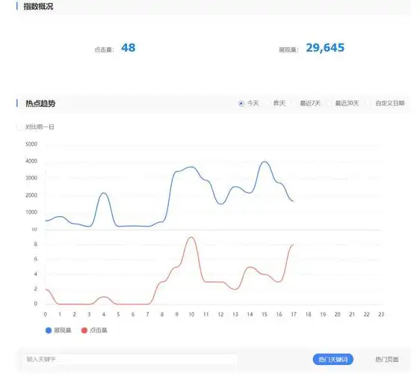Toggle the blue 展现量 legend item
This screenshot has height=374, width=420.
pyautogui.click(x=58, y=331)
